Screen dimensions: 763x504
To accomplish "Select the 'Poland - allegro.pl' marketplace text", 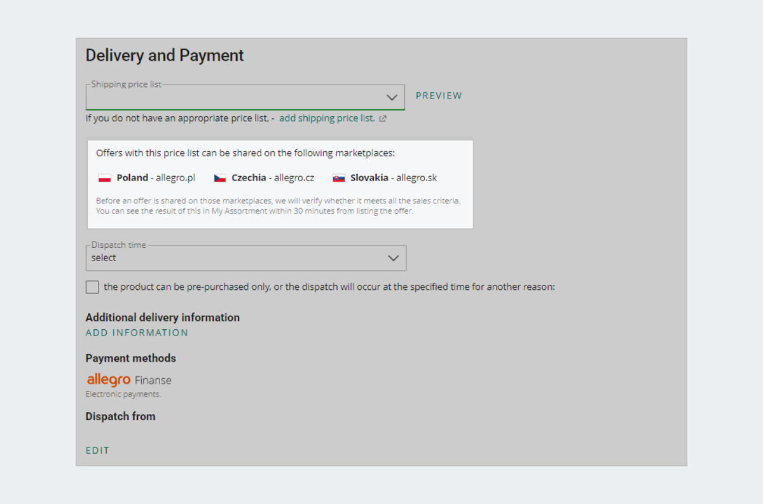I will tap(156, 178).
